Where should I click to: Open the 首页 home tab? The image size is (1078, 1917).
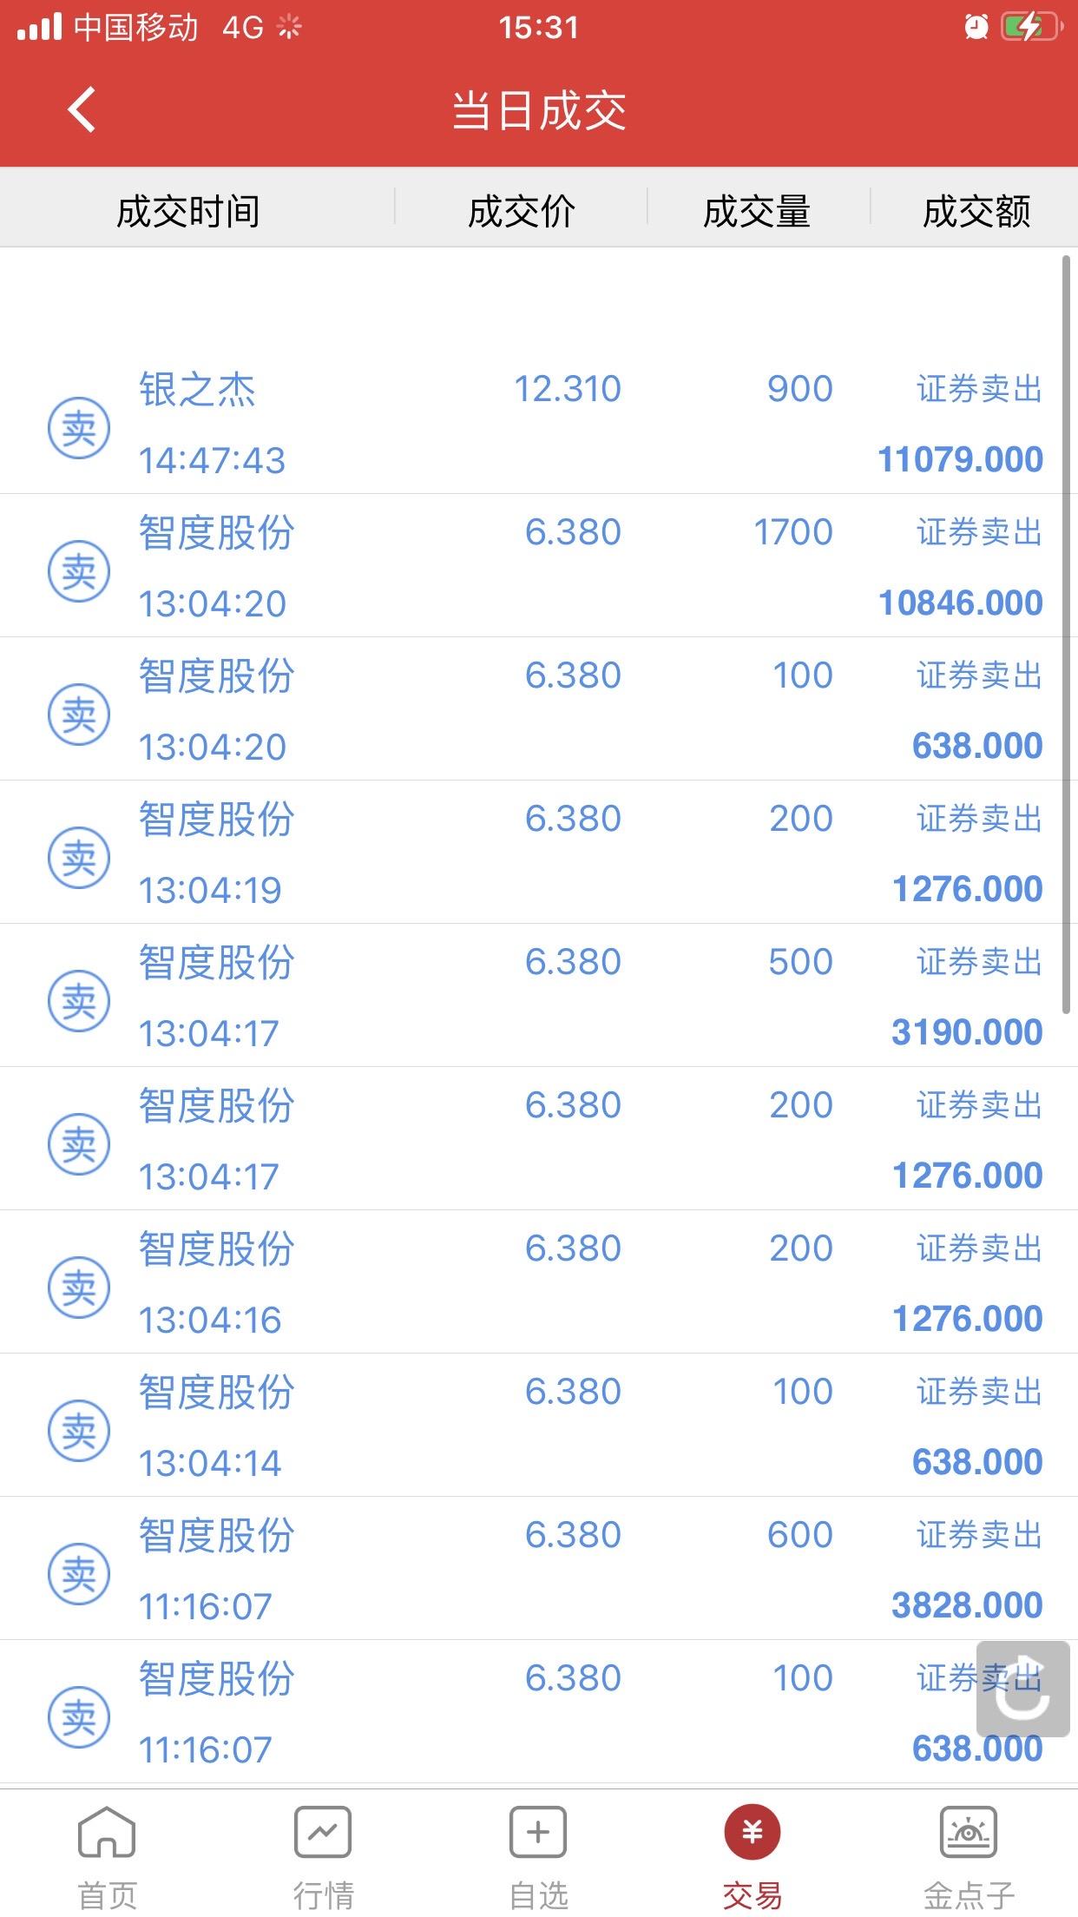coord(107,1832)
